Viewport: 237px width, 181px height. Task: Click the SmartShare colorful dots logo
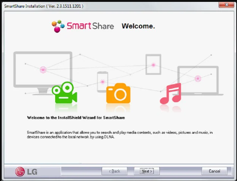[x=58, y=26]
